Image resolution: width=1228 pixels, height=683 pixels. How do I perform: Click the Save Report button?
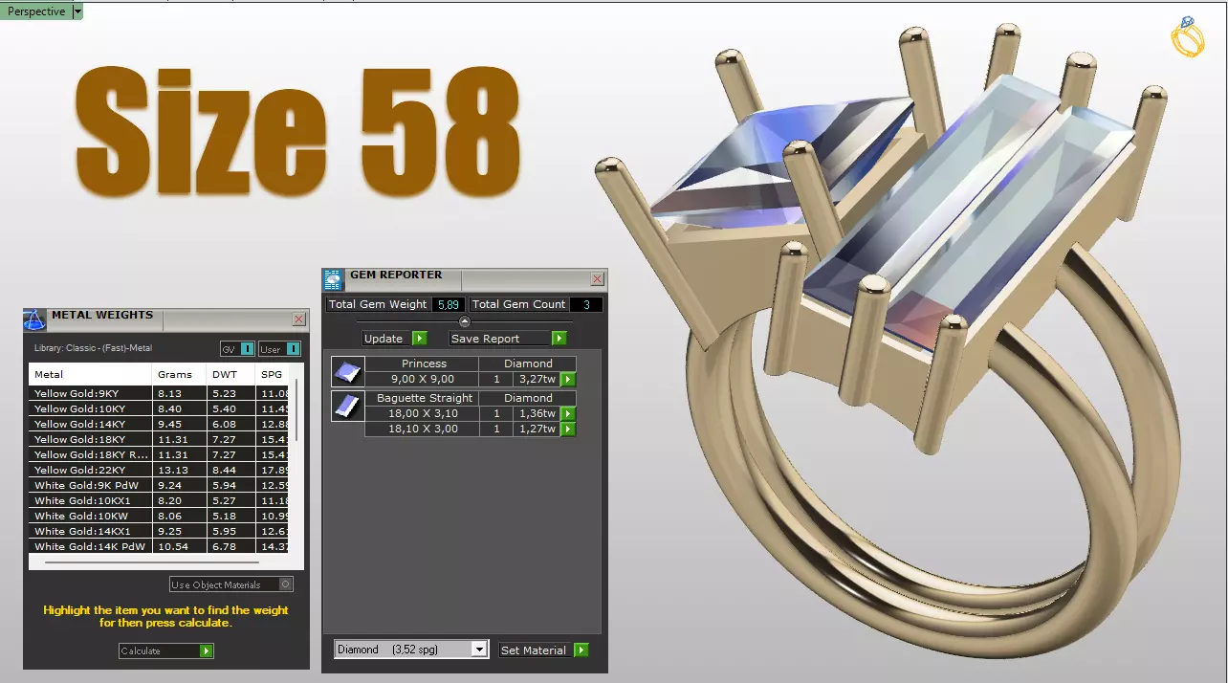click(500, 339)
